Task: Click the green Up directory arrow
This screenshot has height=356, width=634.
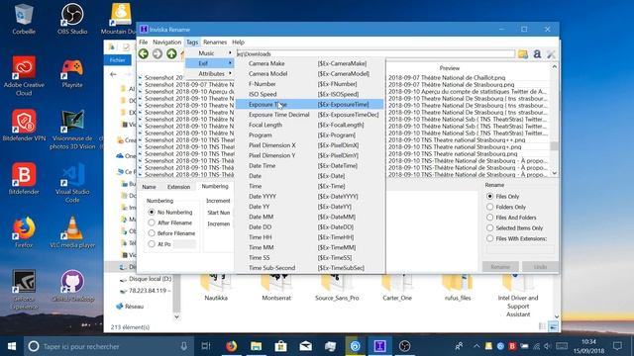Action: pyautogui.click(x=171, y=53)
